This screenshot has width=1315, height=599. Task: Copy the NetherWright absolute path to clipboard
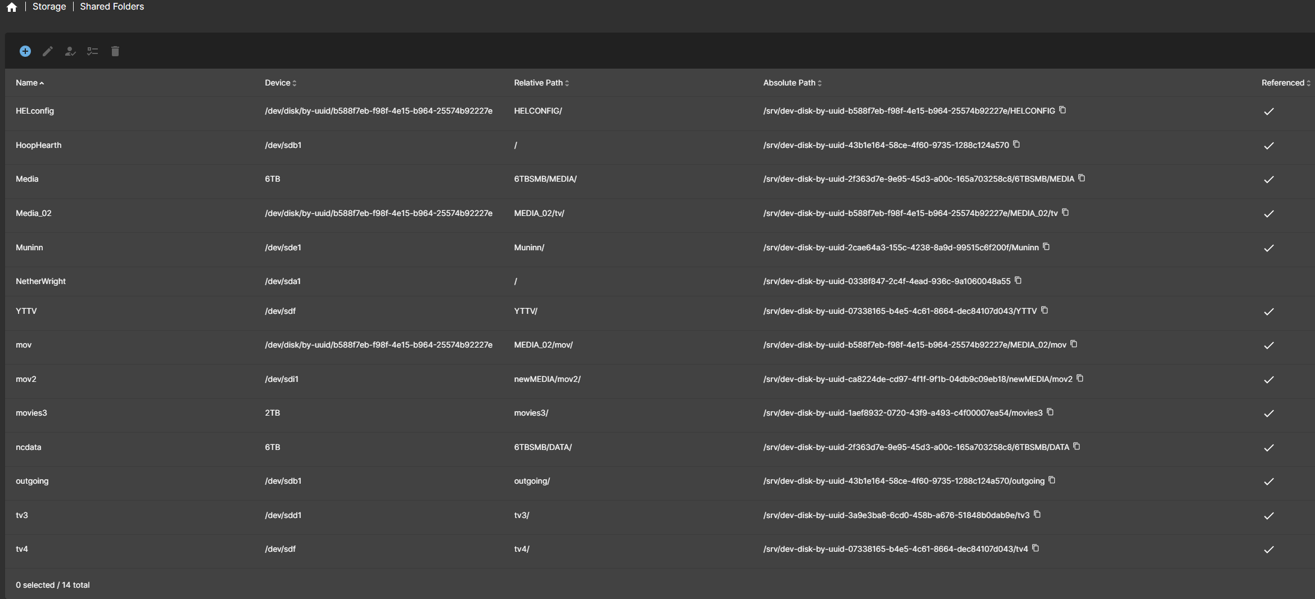pos(1018,281)
